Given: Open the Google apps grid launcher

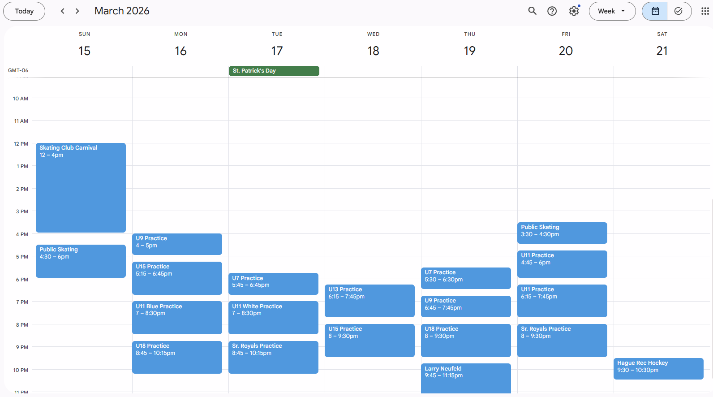Looking at the screenshot, I should (x=704, y=11).
